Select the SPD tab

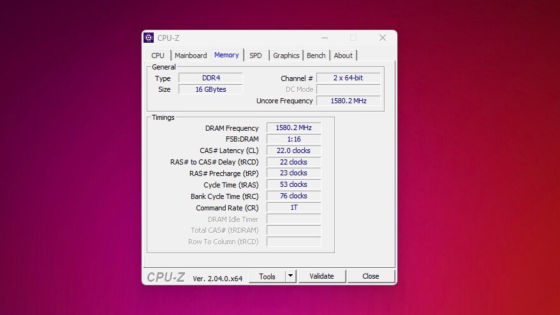point(255,55)
